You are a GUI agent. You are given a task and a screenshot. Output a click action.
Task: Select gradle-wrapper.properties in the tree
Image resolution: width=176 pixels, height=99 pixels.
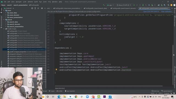(18, 52)
